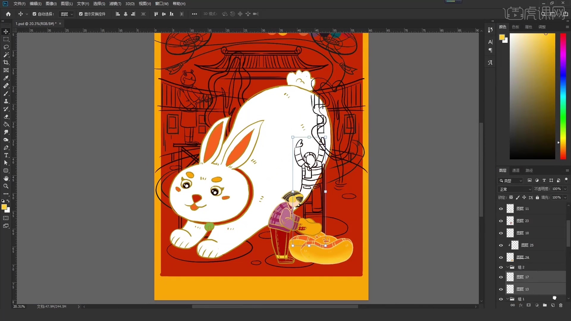This screenshot has width=571, height=321.
Task: Create a new layer from layers panel
Action: 553,305
